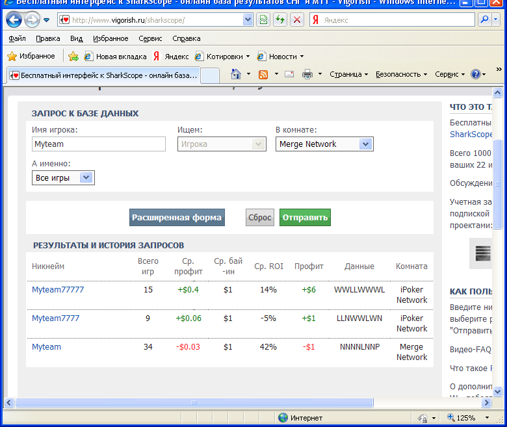Open the Избранное favorites star button
507x427 pixels.
point(31,57)
